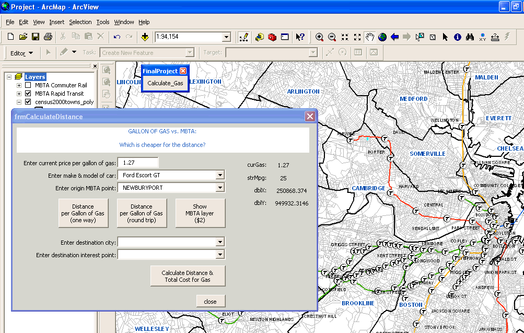Open the map scale dropdown
Screen dimensions: 524x333
click(x=227, y=37)
